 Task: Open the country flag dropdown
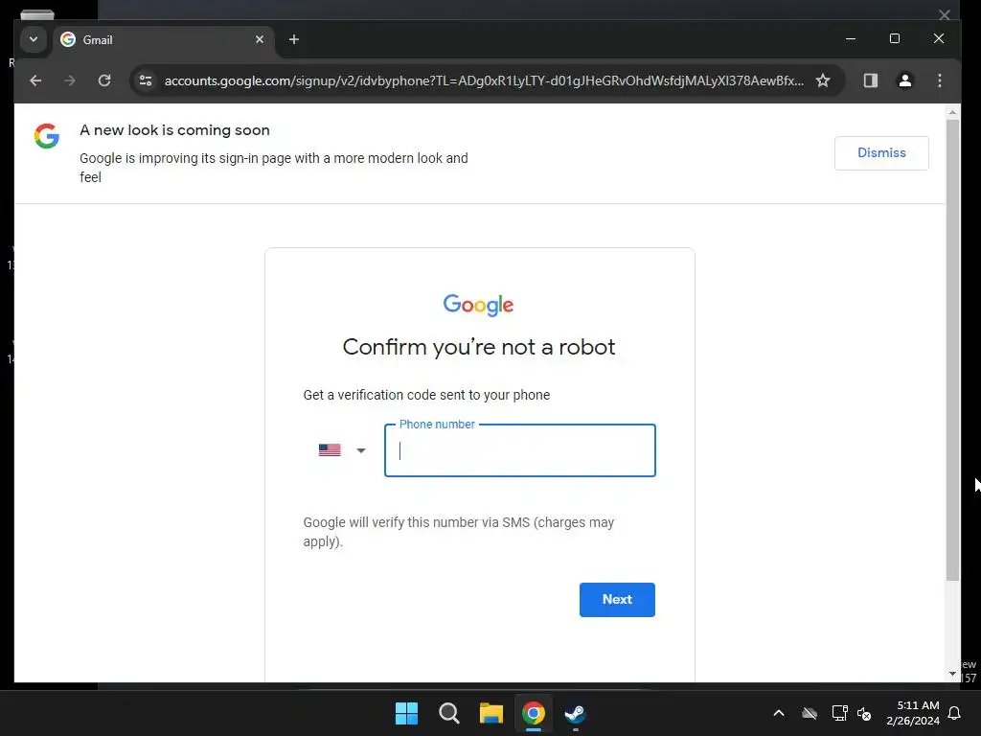pos(342,450)
